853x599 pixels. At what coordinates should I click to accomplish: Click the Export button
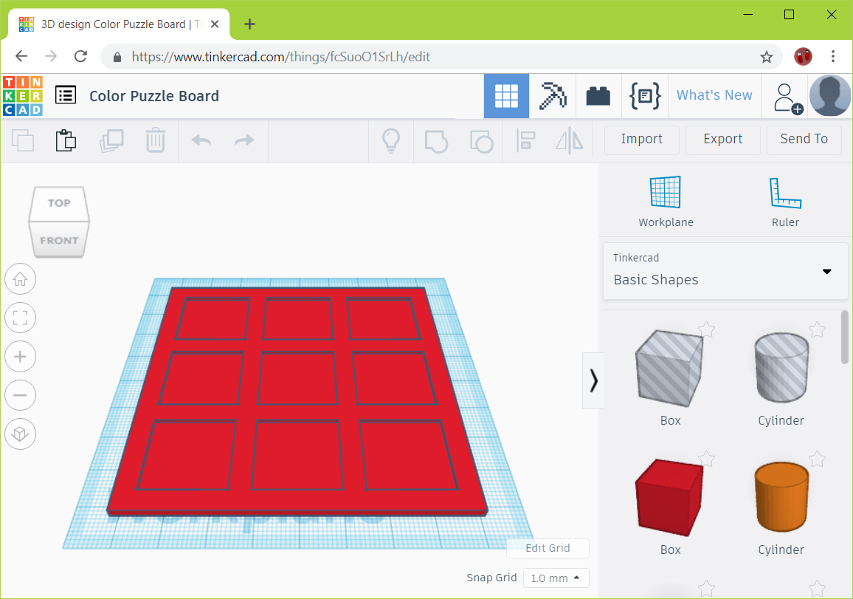click(722, 140)
